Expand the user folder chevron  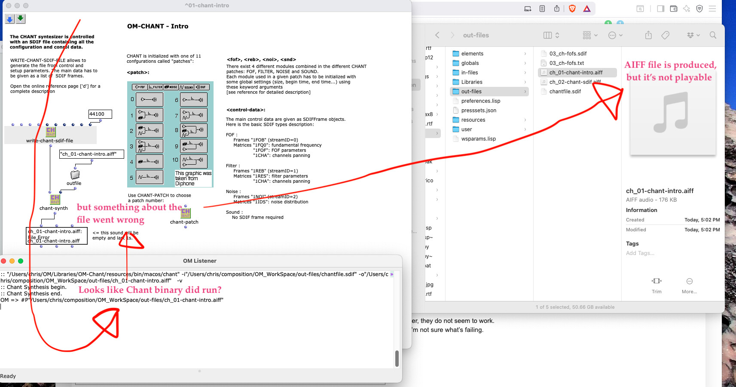click(x=525, y=129)
